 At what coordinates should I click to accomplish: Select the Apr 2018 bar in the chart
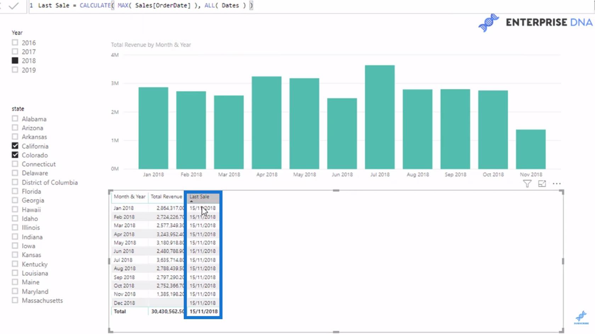(x=267, y=123)
